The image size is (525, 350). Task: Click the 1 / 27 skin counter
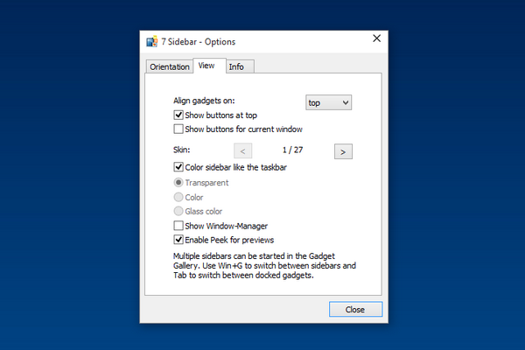point(293,151)
